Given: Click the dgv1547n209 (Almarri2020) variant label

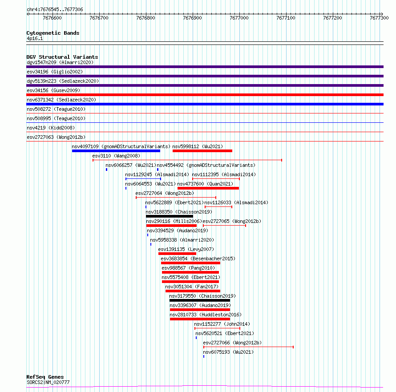Looking at the screenshot, I should point(60,62).
